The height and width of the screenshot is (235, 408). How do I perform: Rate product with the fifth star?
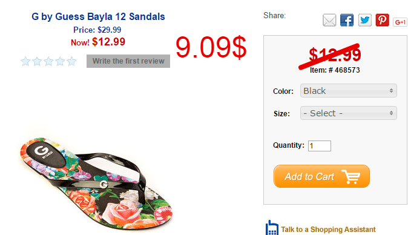[x=71, y=61]
